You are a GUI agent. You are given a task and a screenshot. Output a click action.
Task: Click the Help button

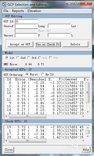pyautogui.click(x=86, y=149)
